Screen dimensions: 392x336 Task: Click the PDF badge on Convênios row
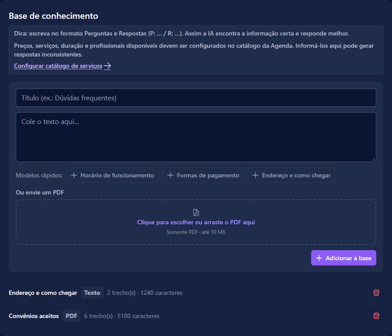coord(71,316)
